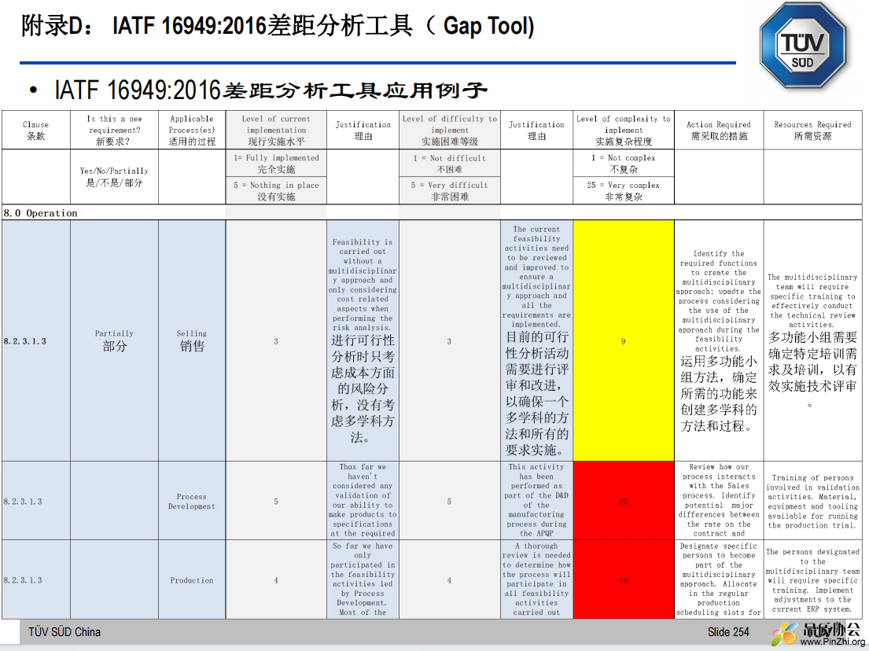
Task: Click the PinZhi.org logo
Action: pos(817,634)
